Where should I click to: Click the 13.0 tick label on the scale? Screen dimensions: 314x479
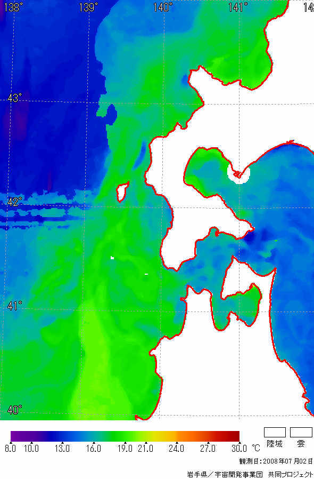point(62,449)
